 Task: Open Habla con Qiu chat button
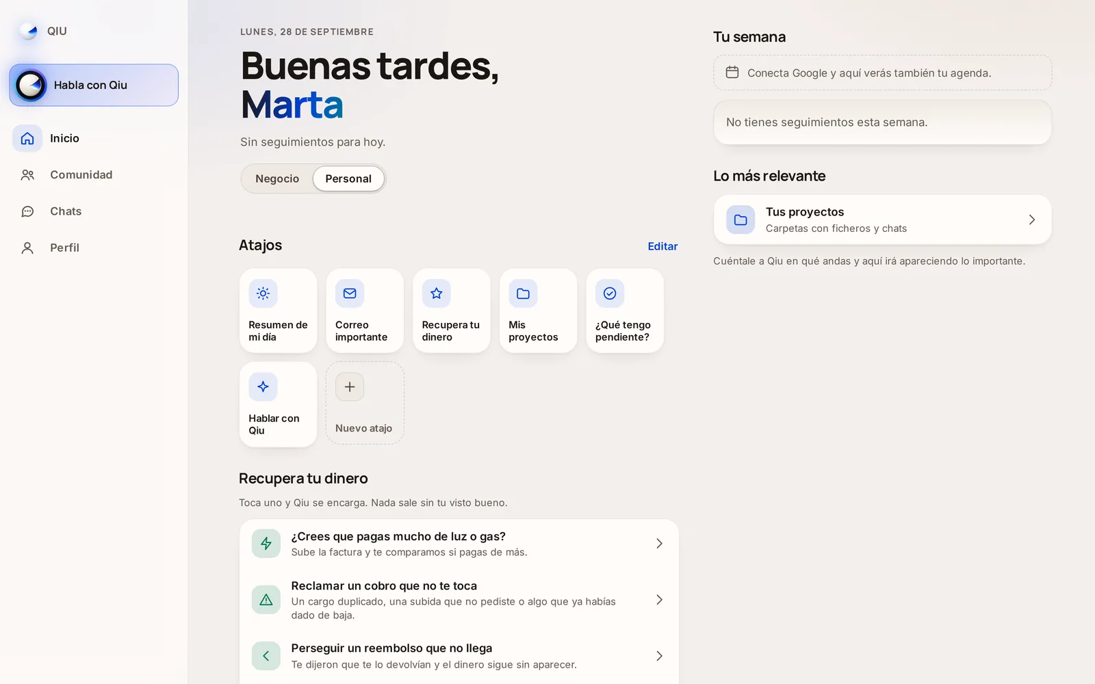[x=94, y=85]
